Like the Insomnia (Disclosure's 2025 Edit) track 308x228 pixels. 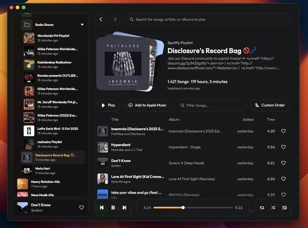(x=283, y=131)
